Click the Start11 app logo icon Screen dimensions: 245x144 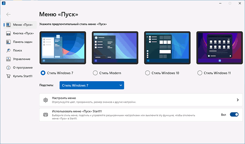pyautogui.click(x=4, y=3)
